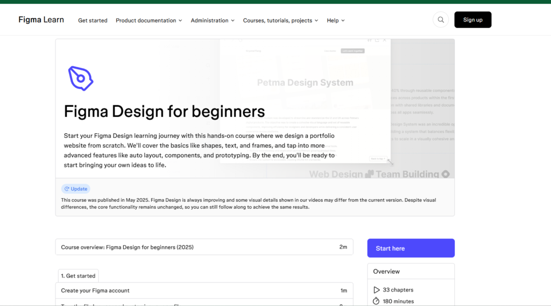This screenshot has height=306, width=551.
Task: Click the 1m duration on Create account row
Action: coord(344,290)
